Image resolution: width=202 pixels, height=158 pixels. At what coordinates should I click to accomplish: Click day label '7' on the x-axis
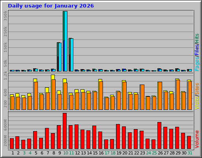tap(48, 153)
